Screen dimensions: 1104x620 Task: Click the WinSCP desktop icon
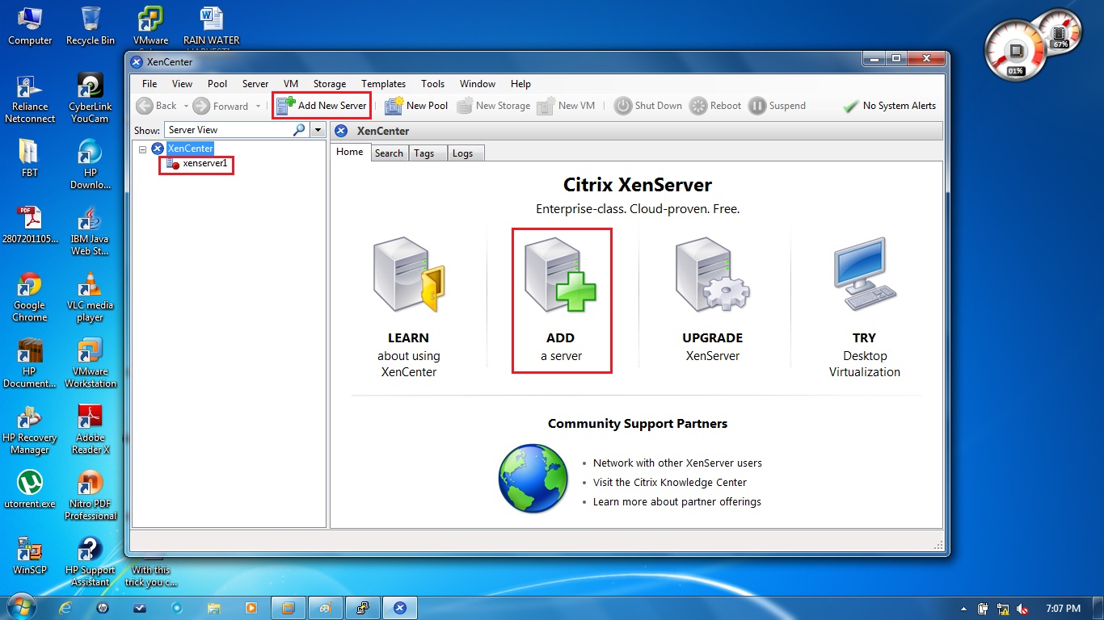[x=30, y=555]
